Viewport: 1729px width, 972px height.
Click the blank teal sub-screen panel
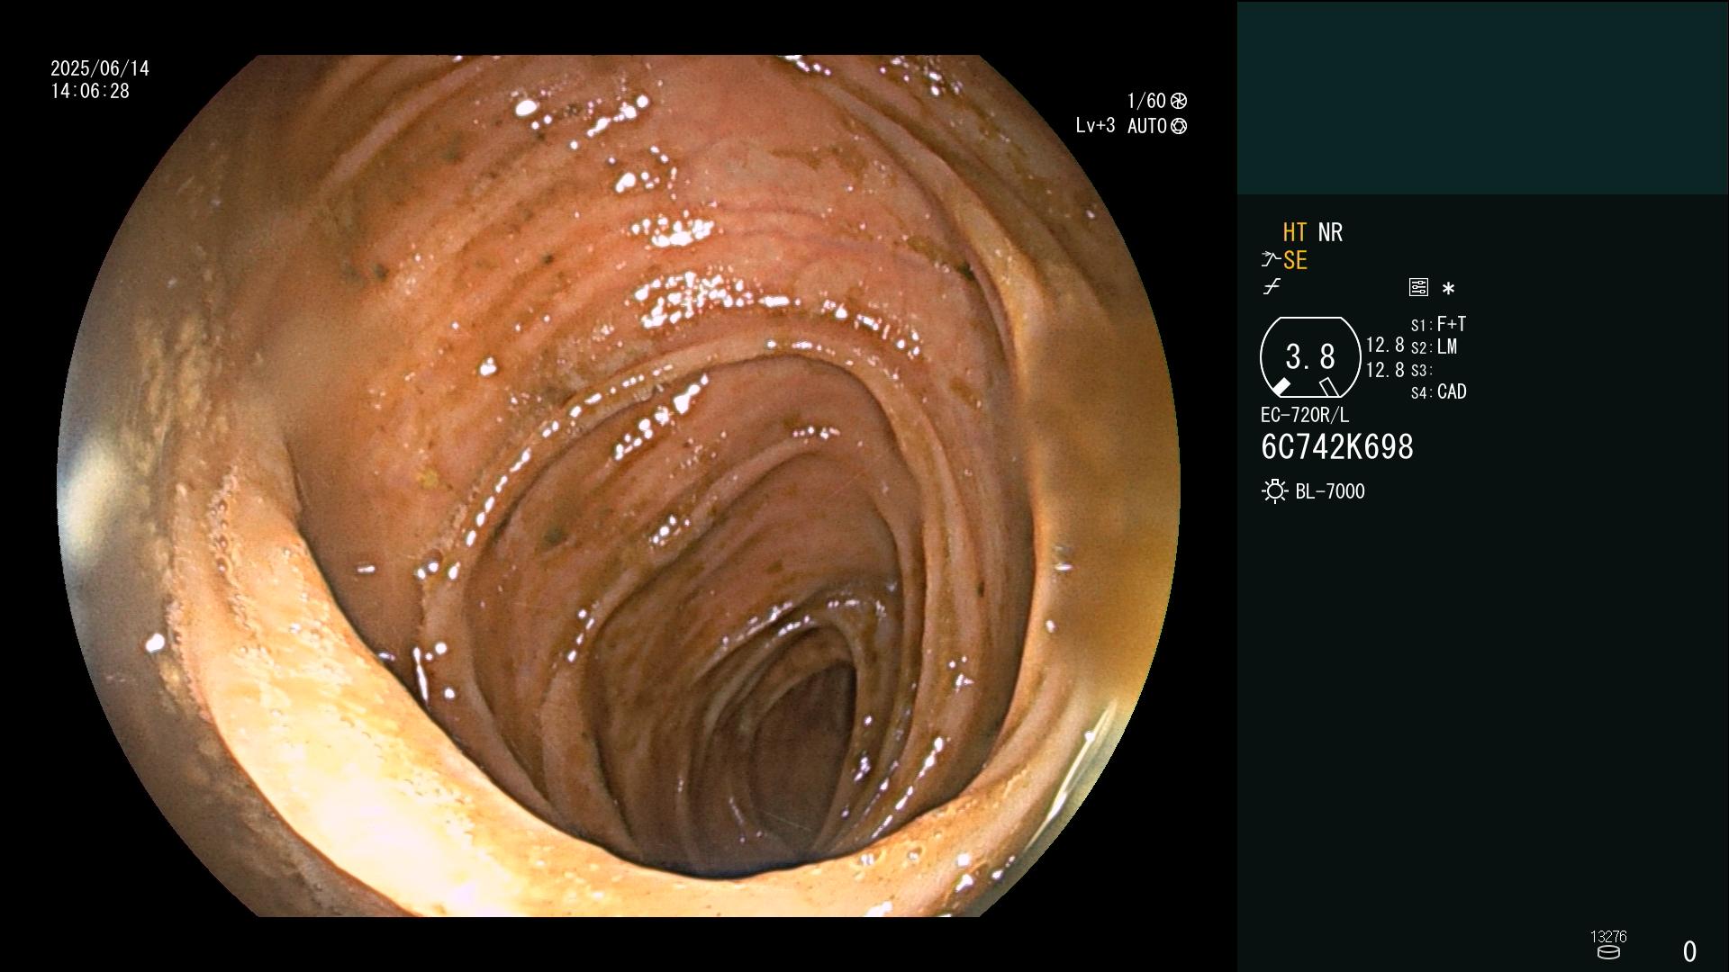(1483, 97)
